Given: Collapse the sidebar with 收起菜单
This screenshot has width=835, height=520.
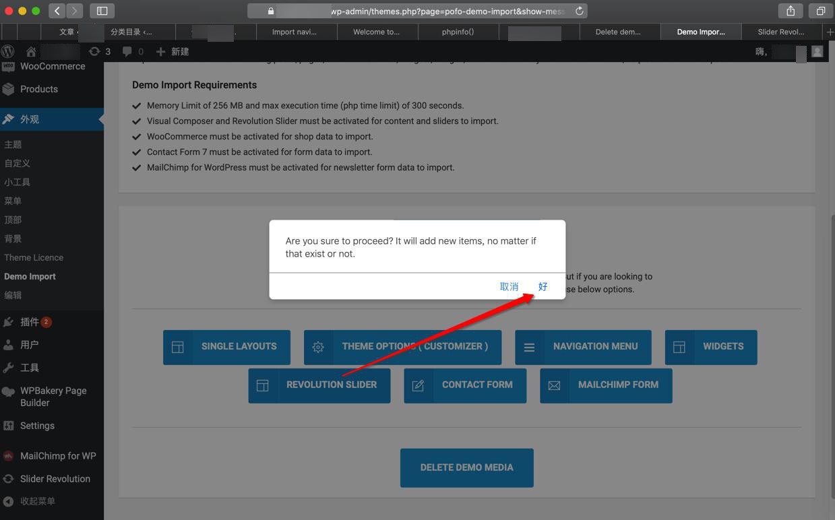Looking at the screenshot, I should coord(38,501).
